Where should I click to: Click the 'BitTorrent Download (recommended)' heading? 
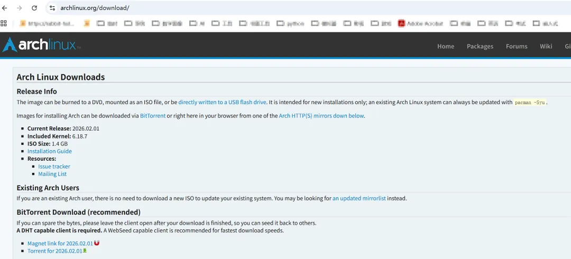(79, 212)
